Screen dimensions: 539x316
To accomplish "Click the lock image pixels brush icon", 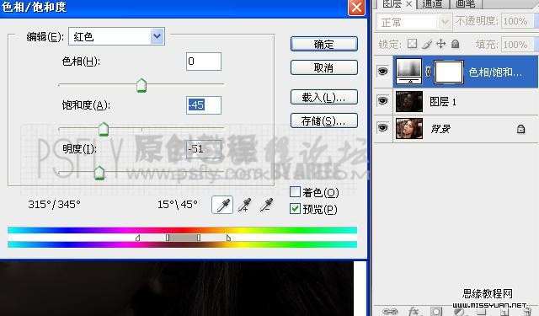I will tap(427, 44).
